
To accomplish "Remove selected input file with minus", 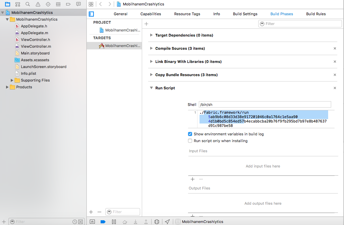I will pyautogui.click(x=201, y=179).
